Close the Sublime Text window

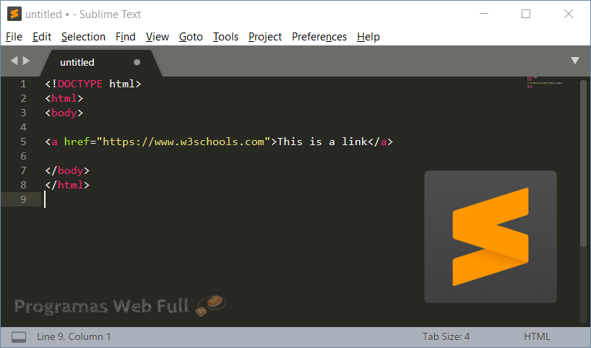click(x=569, y=14)
